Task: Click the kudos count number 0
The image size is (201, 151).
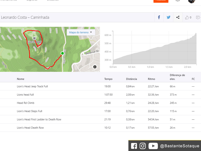Action: [x=191, y=17]
